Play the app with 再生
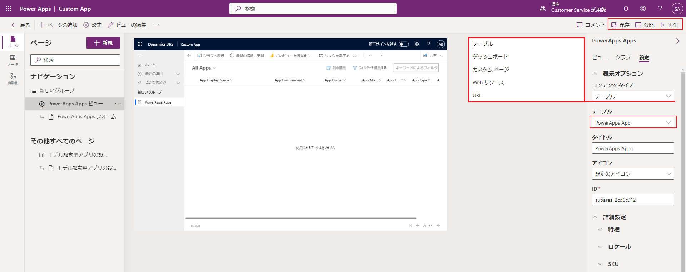Screen dimensions: 686x272 (669, 25)
